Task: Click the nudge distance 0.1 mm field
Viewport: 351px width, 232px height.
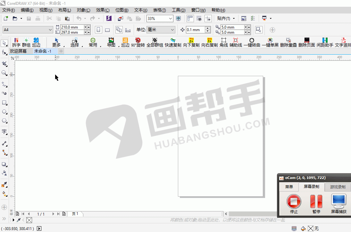Action: (x=196, y=30)
